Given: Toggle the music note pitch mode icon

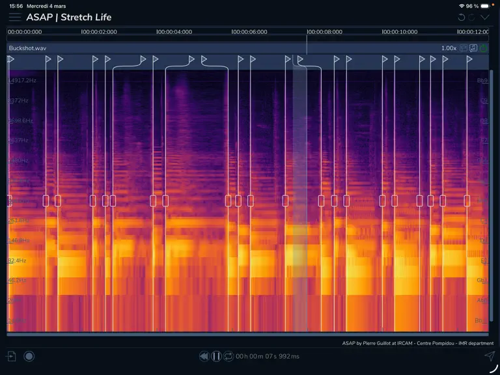Looking at the screenshot, I should tap(473, 48).
